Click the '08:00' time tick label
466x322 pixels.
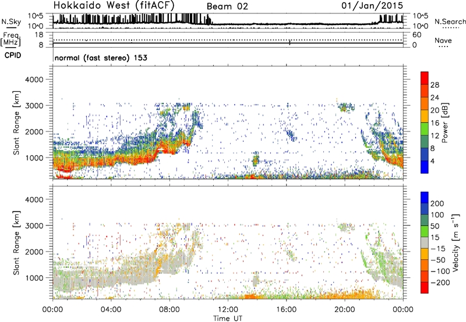tap(170, 310)
